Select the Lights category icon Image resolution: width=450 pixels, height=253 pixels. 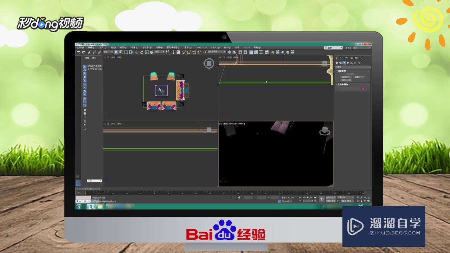tap(344, 63)
